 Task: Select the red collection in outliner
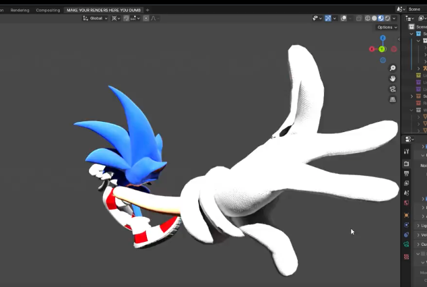coord(418,103)
